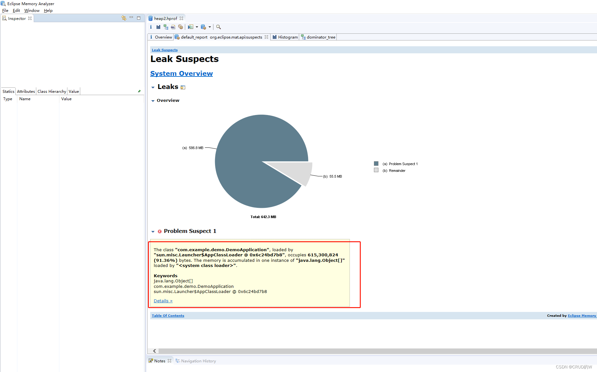Collapse the Leaks section
Image resolution: width=597 pixels, height=372 pixels.
153,87
